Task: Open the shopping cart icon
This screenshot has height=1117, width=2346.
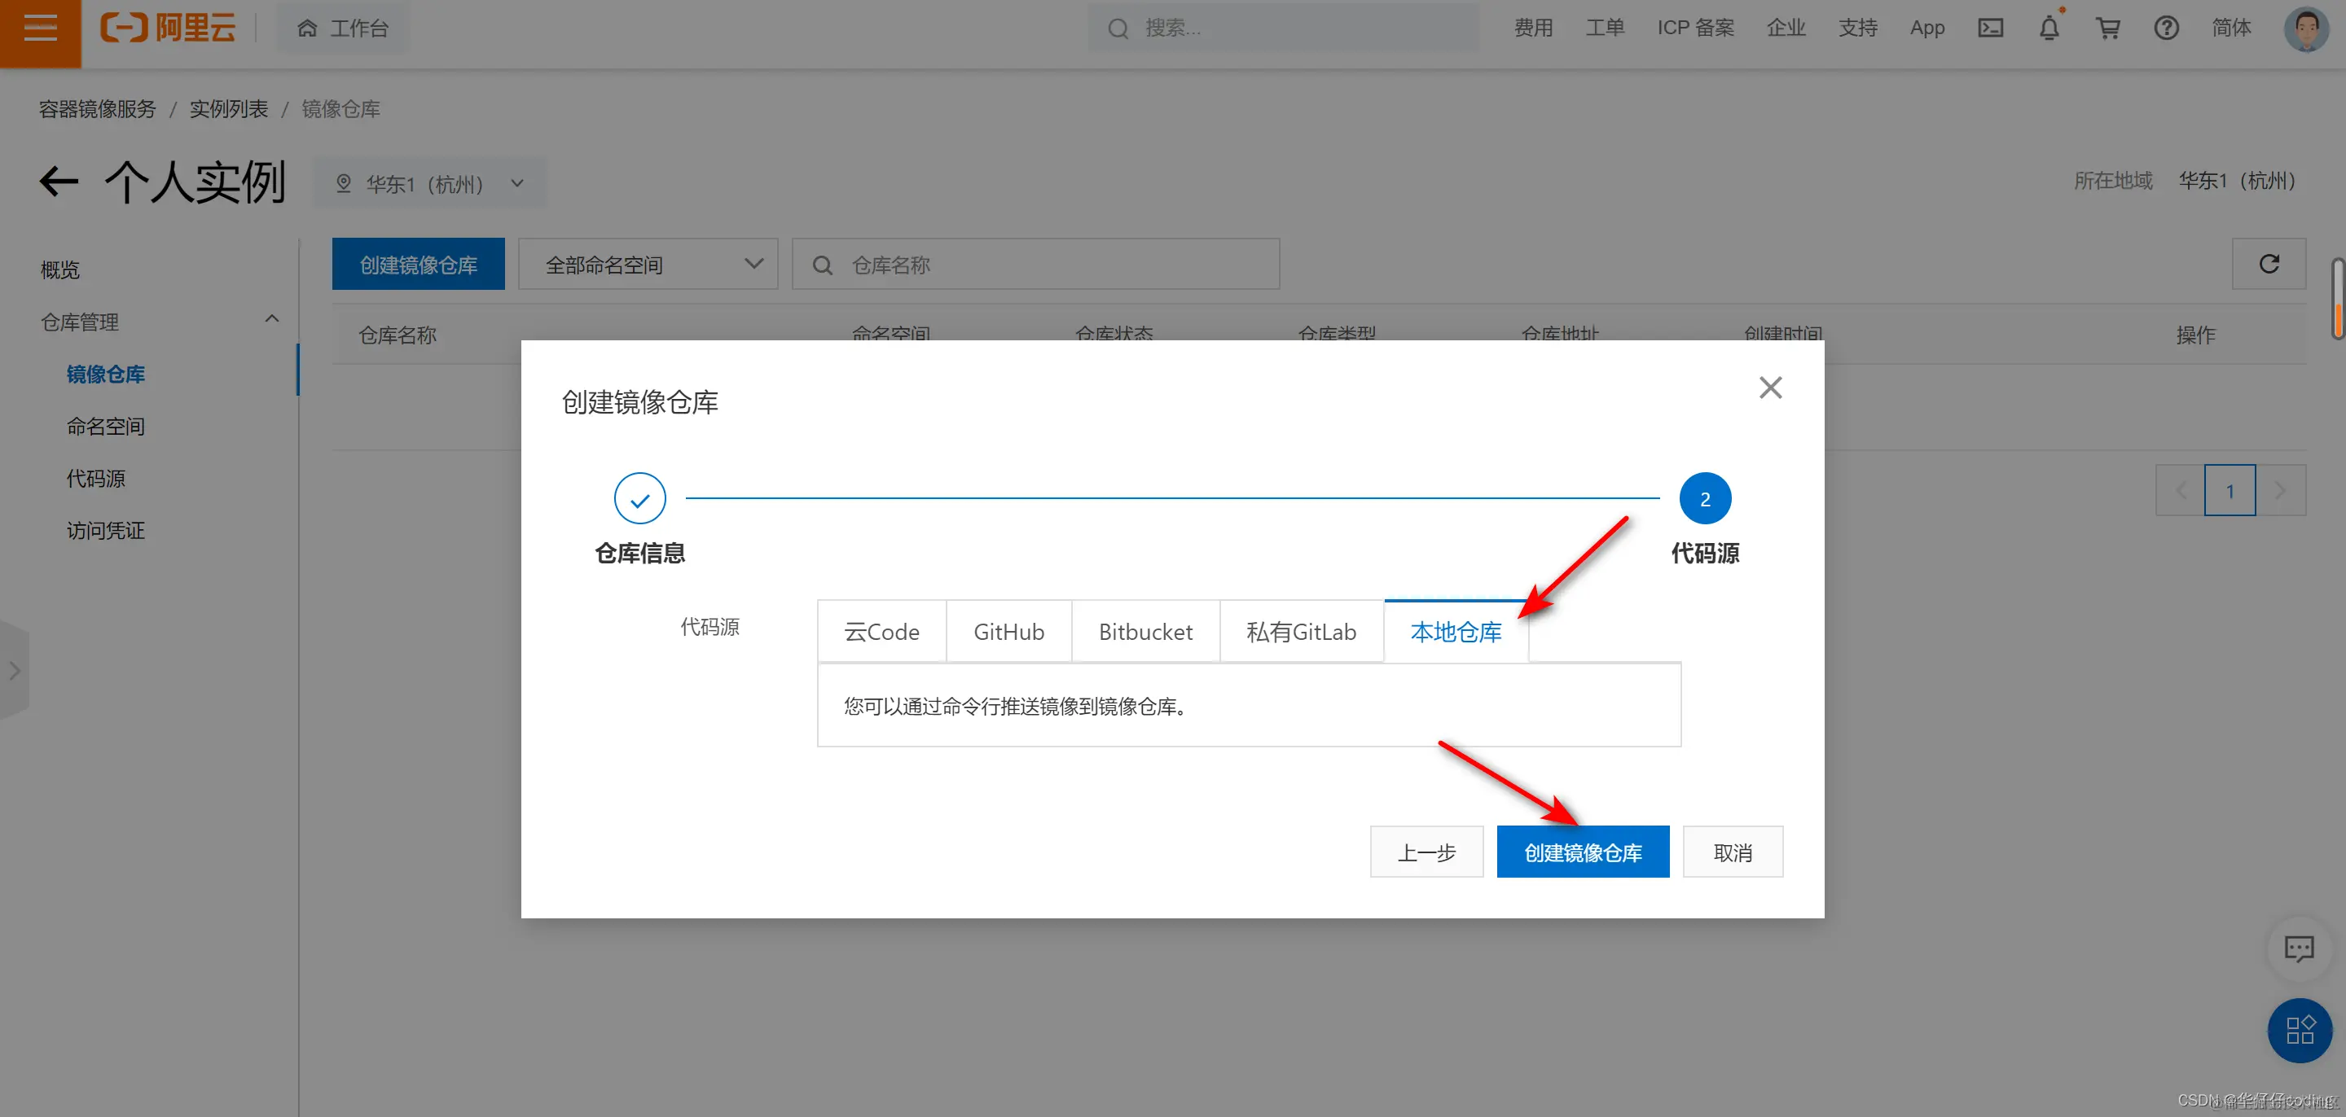Action: (x=2107, y=28)
